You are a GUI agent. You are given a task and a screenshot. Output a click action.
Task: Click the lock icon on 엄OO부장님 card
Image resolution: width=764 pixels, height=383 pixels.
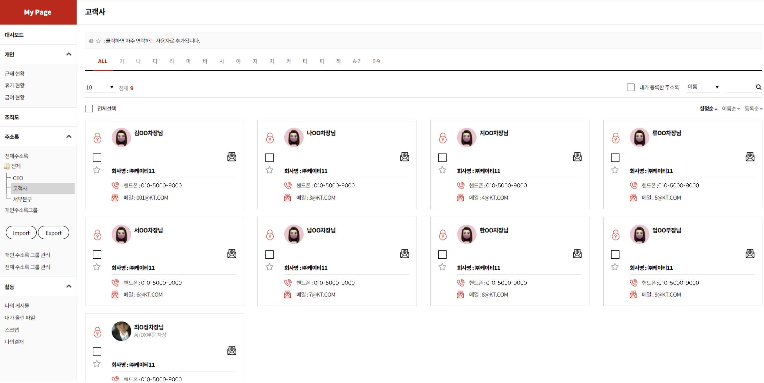click(x=616, y=235)
